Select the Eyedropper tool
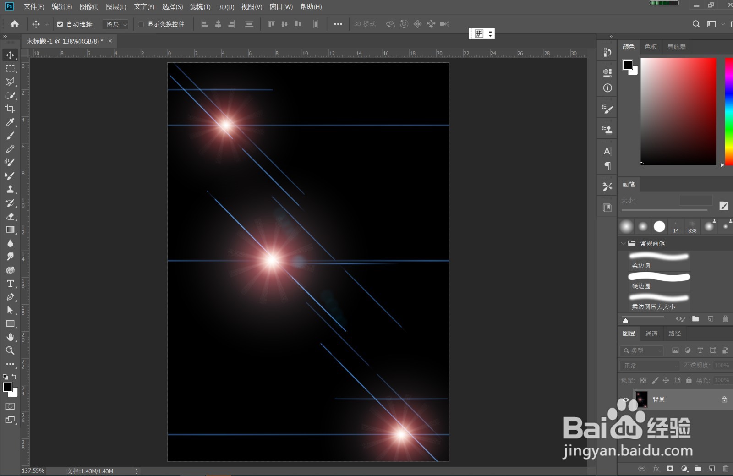733x476 pixels. point(10,122)
